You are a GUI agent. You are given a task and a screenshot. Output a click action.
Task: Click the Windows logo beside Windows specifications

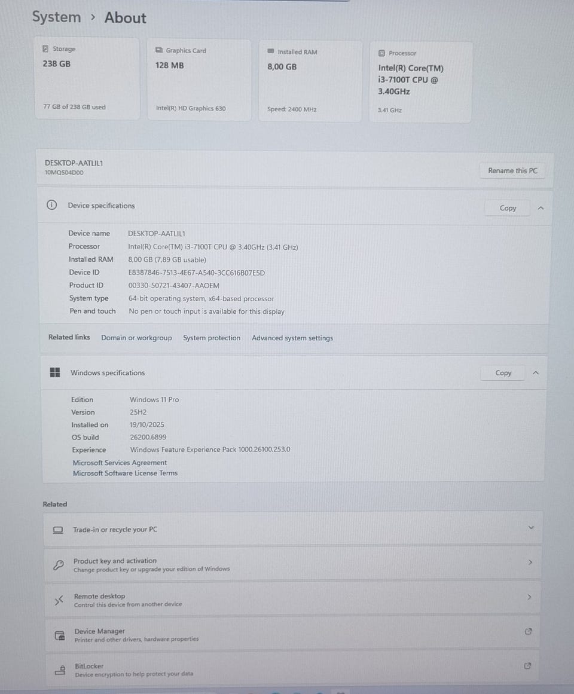pyautogui.click(x=55, y=372)
